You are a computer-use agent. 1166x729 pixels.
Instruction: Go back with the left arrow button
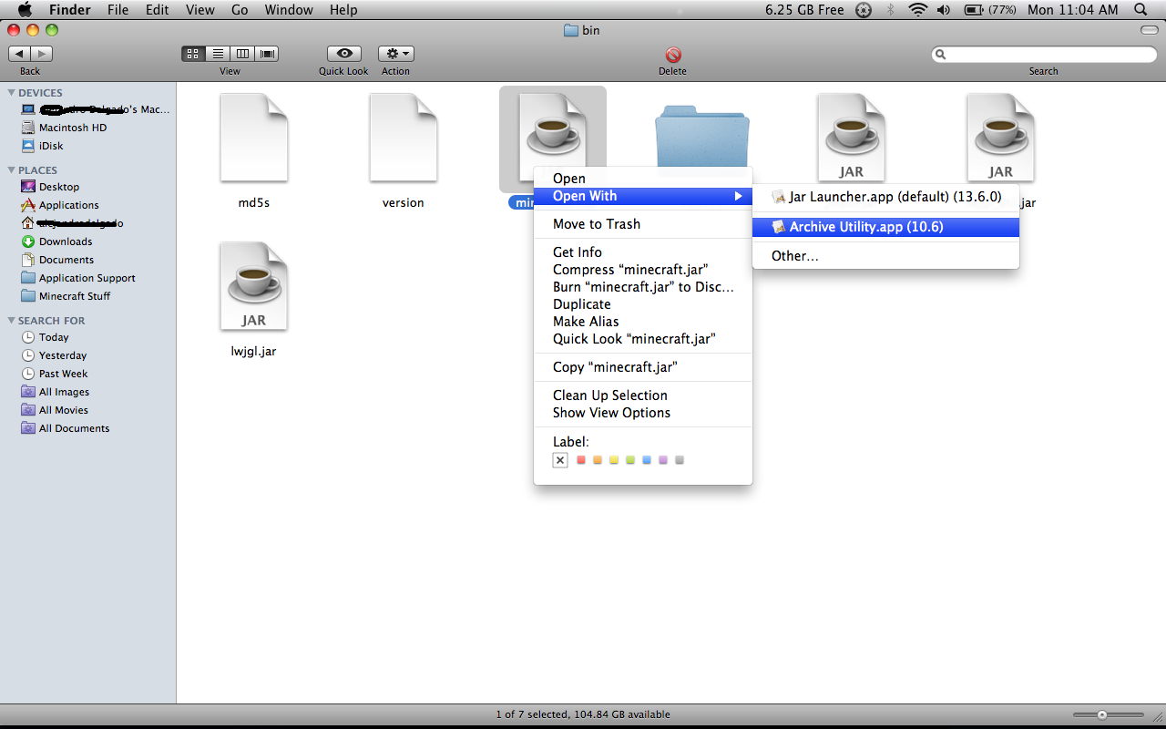click(19, 54)
